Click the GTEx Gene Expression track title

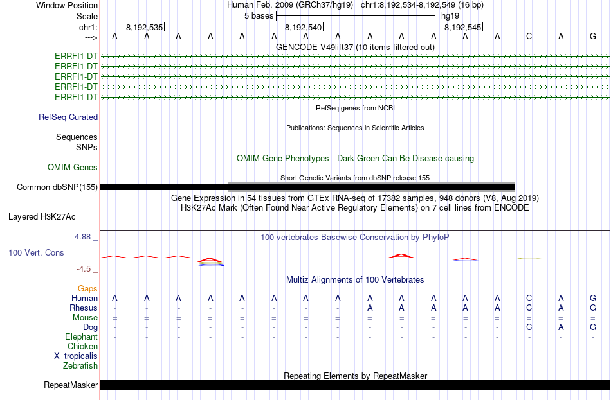[355, 198]
